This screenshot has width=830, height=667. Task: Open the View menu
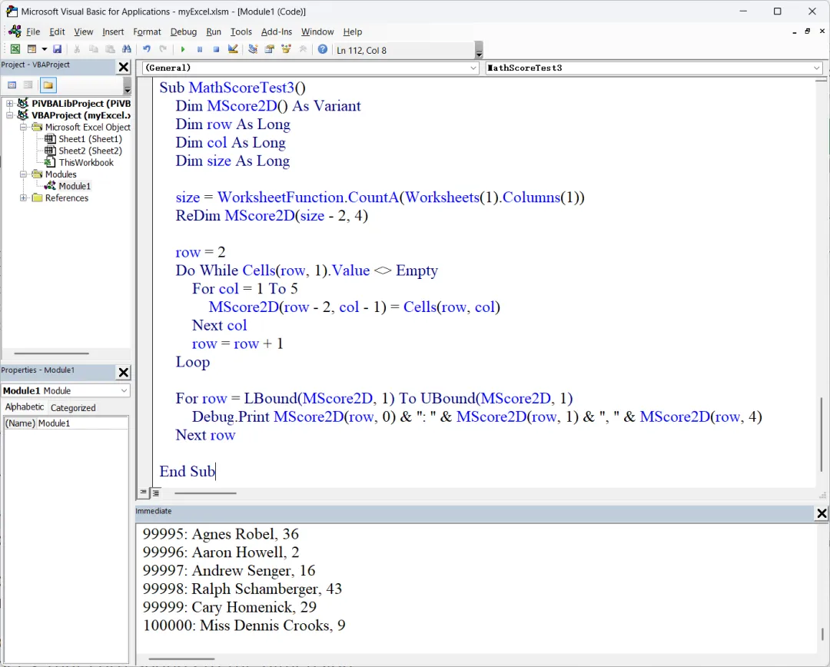83,32
